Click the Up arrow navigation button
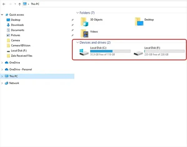The height and width of the screenshot is (147, 187). pyautogui.click(x=20, y=5)
